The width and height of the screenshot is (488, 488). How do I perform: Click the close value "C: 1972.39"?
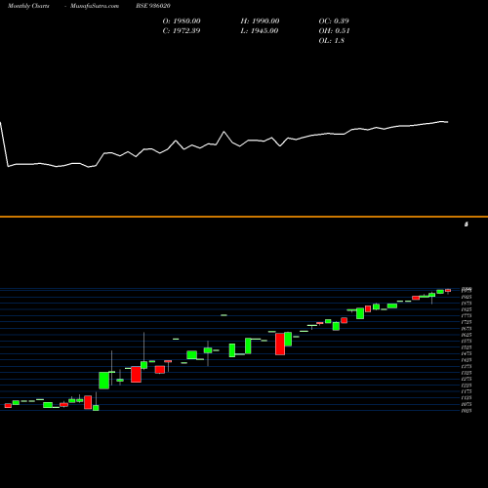[x=182, y=31]
